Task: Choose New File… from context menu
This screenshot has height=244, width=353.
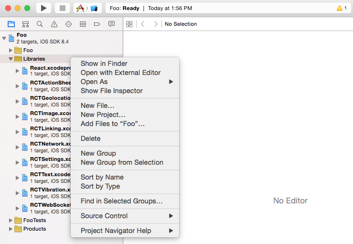Action: point(125,106)
